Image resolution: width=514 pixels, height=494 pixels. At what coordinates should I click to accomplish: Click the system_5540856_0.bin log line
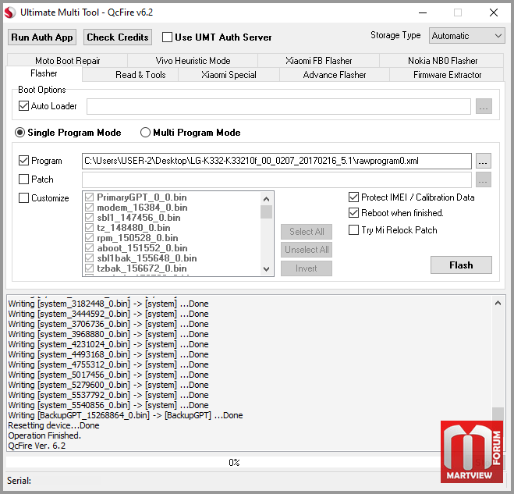(108, 405)
